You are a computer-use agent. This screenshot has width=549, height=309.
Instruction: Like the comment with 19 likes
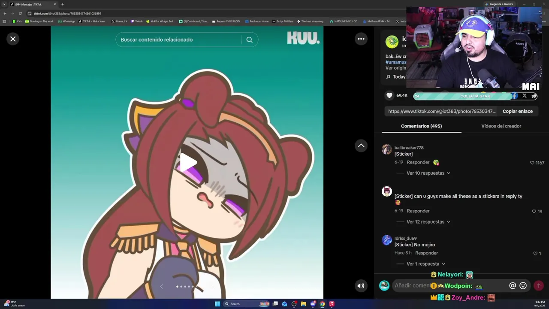tap(534, 212)
